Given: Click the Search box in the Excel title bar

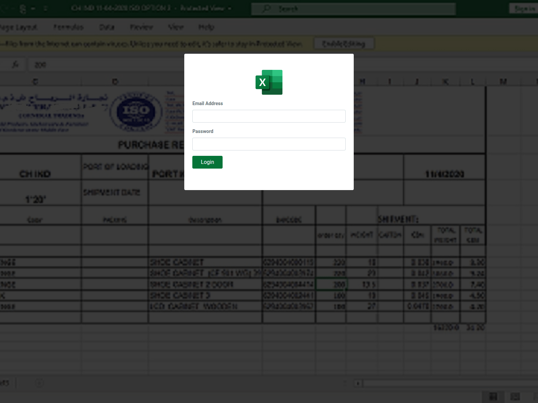Looking at the screenshot, I should pyautogui.click(x=353, y=9).
